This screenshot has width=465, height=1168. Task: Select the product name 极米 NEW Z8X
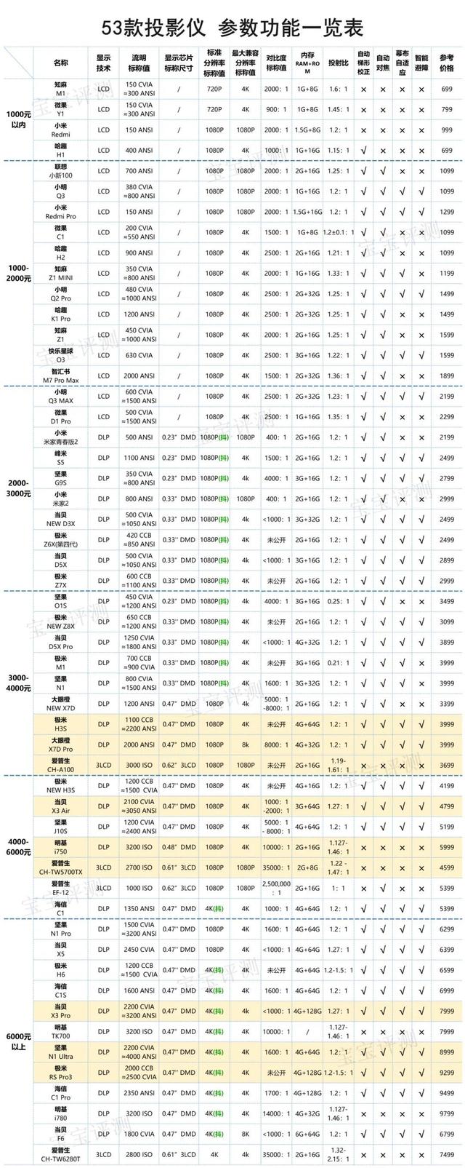coord(61,621)
